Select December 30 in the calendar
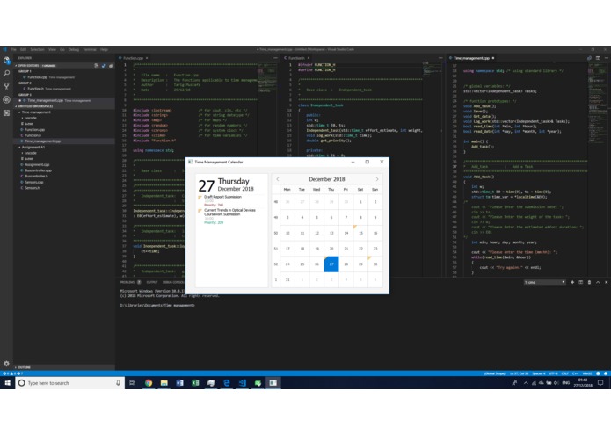Screen dimensions: 611x434 375,264
